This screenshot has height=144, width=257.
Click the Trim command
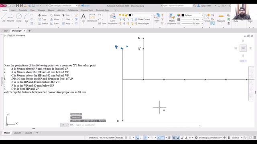tap(66, 15)
